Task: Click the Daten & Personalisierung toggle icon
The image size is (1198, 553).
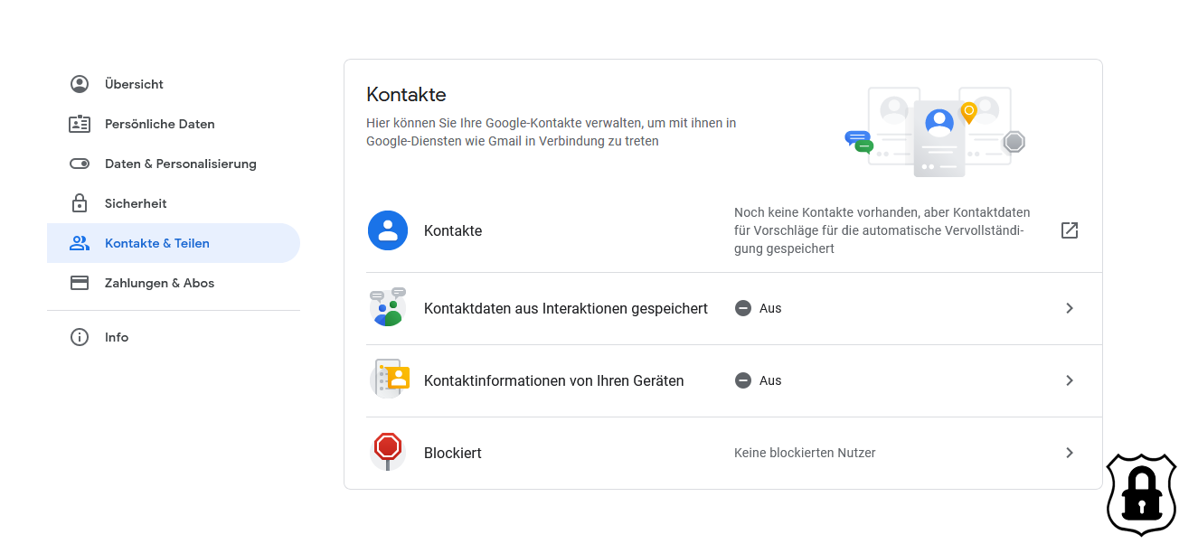Action: coord(80,164)
